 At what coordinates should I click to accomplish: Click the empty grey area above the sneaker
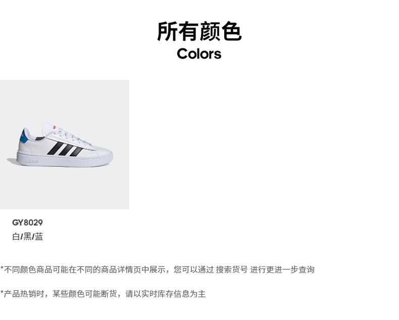point(65,100)
